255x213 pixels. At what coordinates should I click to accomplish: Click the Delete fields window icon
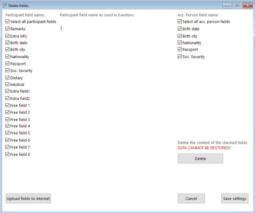click(x=5, y=5)
